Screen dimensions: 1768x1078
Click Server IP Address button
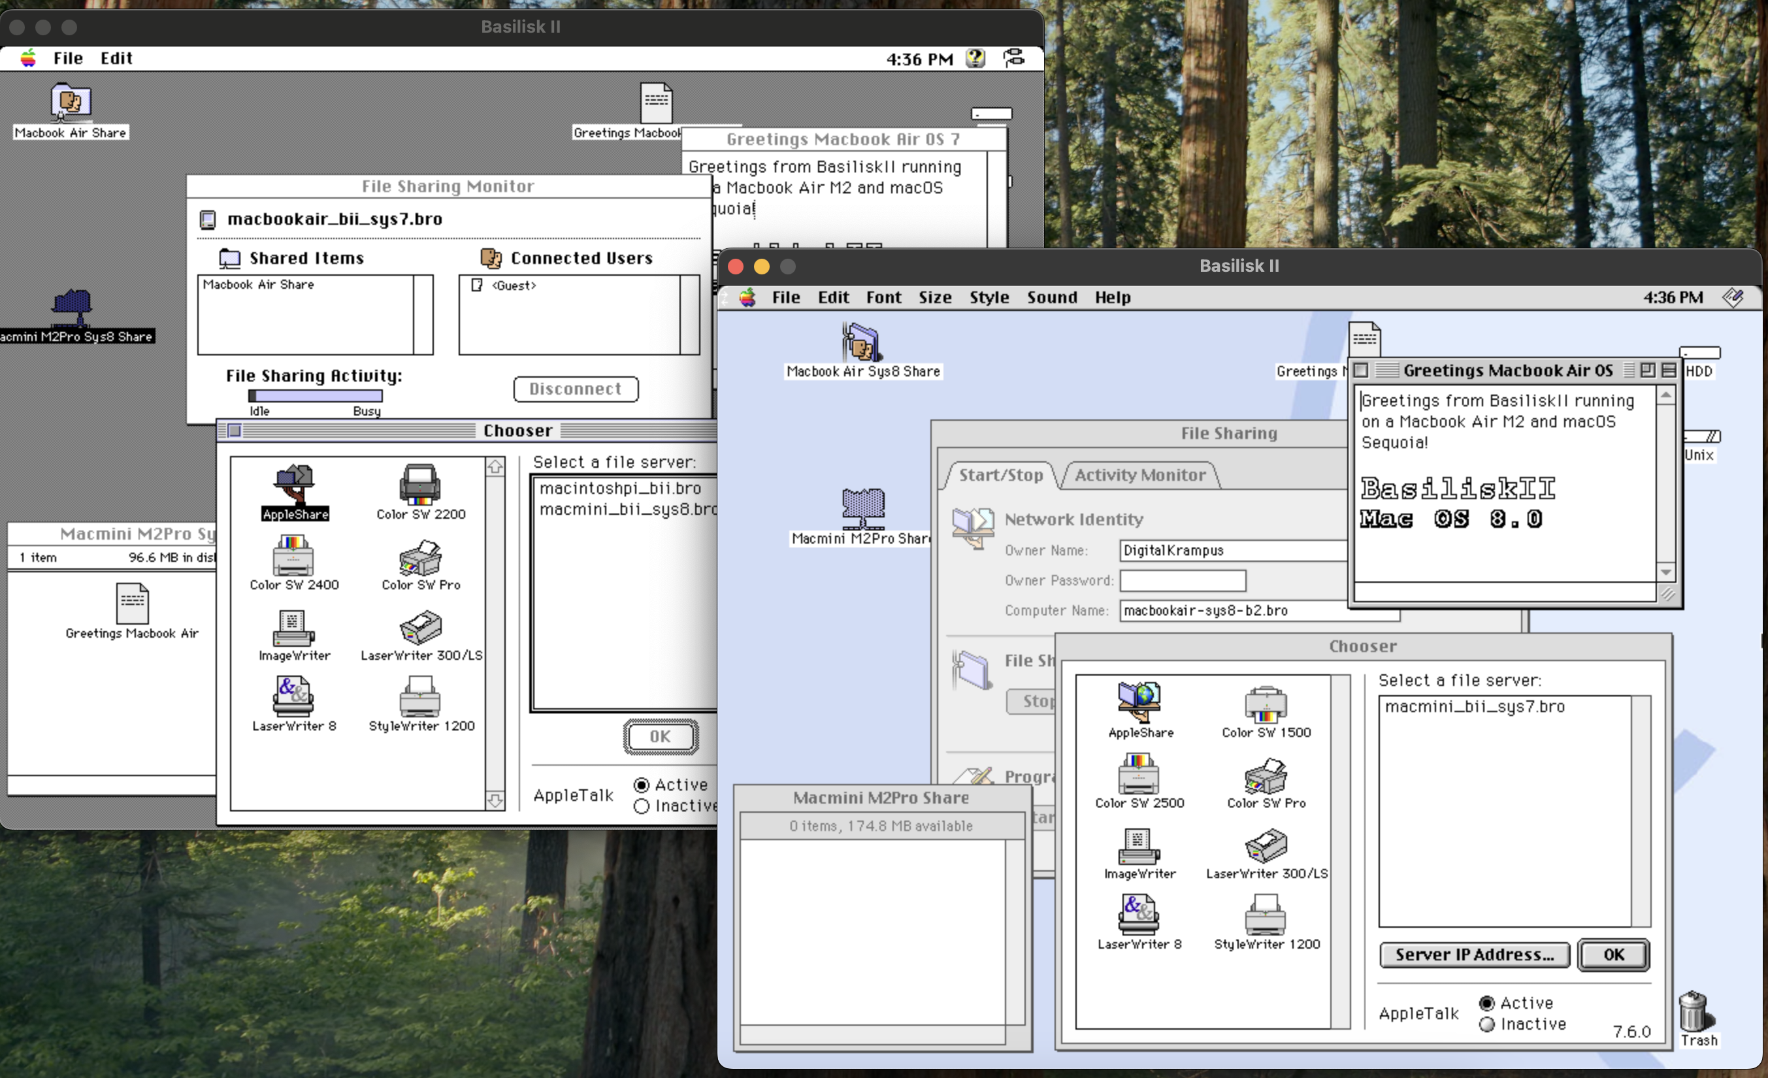(1475, 955)
